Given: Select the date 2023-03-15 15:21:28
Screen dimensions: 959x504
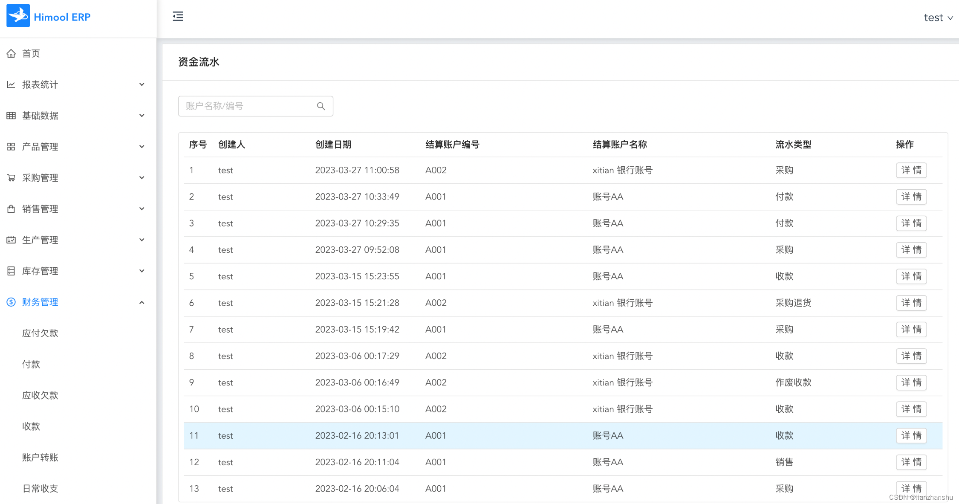Looking at the screenshot, I should point(357,303).
